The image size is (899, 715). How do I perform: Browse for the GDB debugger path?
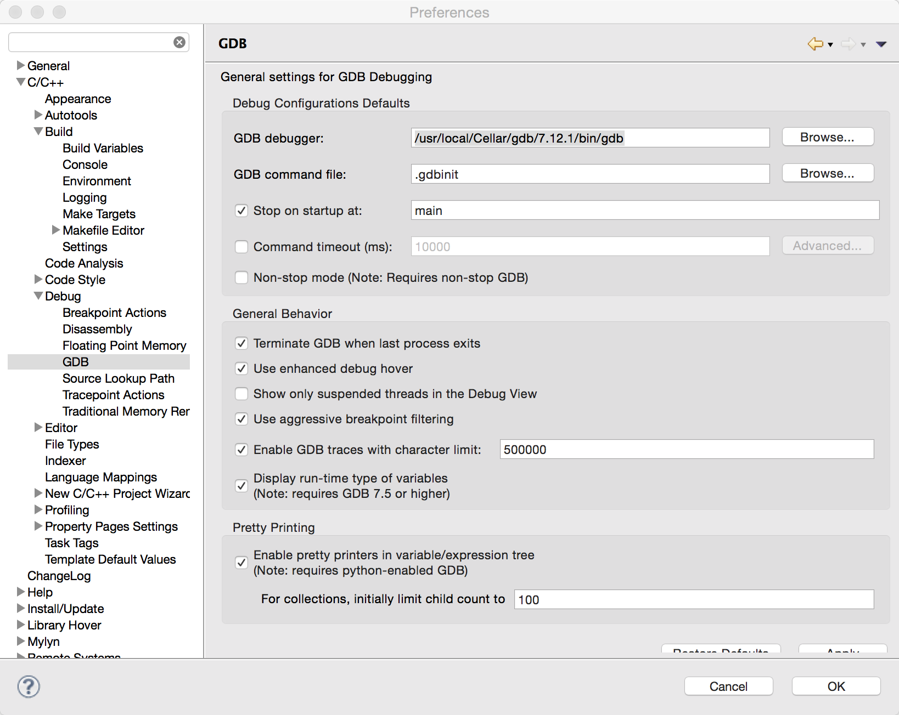click(828, 137)
